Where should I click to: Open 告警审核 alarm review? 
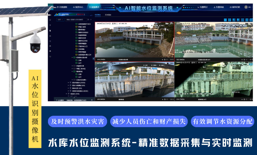pyautogui.click(x=219, y=7)
